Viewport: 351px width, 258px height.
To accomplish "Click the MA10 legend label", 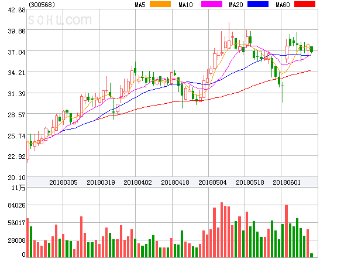I will (185, 5).
